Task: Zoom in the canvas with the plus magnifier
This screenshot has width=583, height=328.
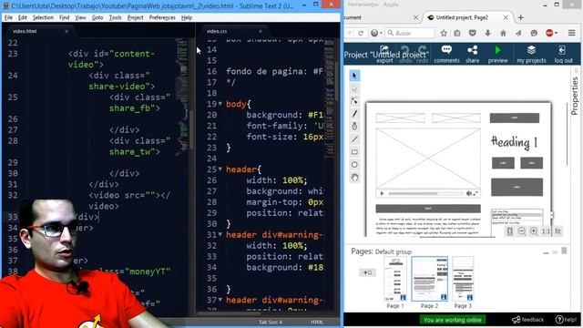Action: point(534,231)
